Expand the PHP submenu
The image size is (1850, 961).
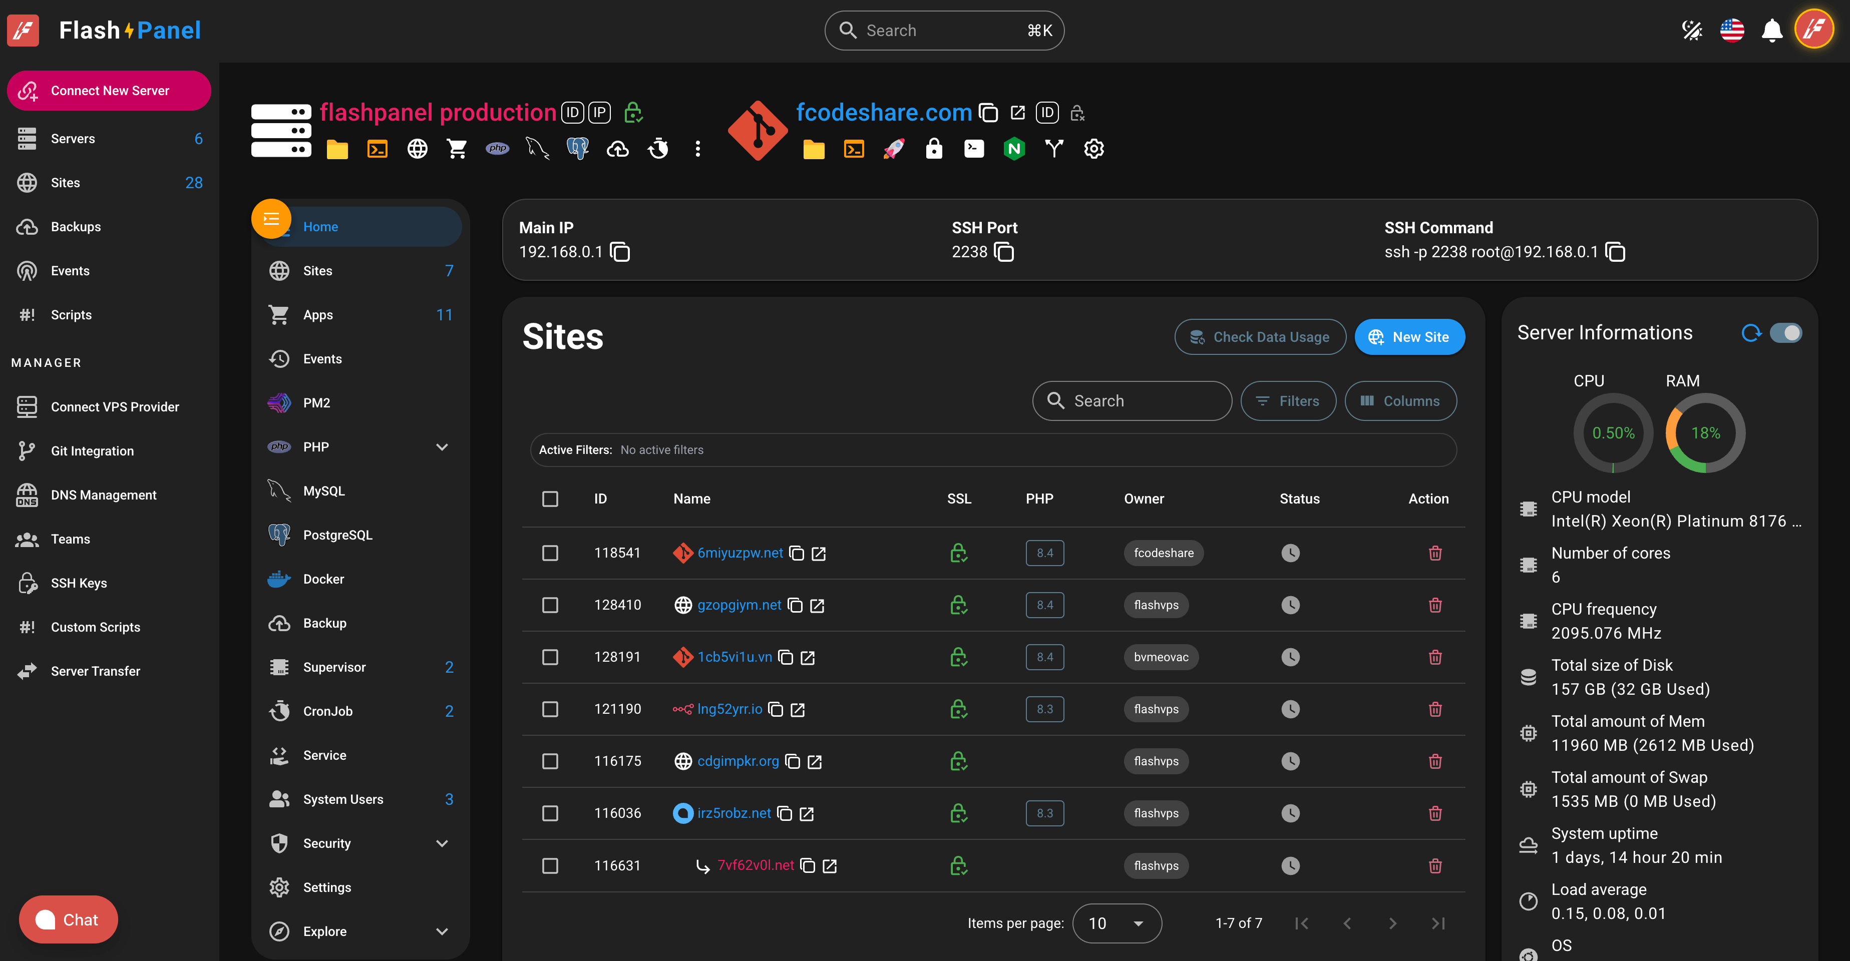coord(442,447)
